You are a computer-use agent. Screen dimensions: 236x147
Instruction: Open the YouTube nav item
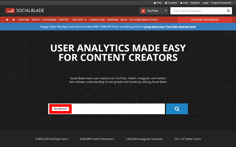coord(24,20)
